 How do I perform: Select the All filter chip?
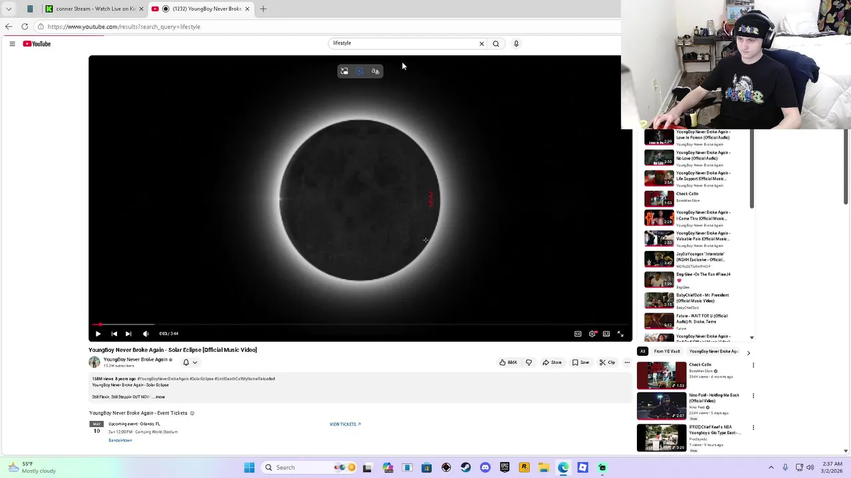coord(642,351)
